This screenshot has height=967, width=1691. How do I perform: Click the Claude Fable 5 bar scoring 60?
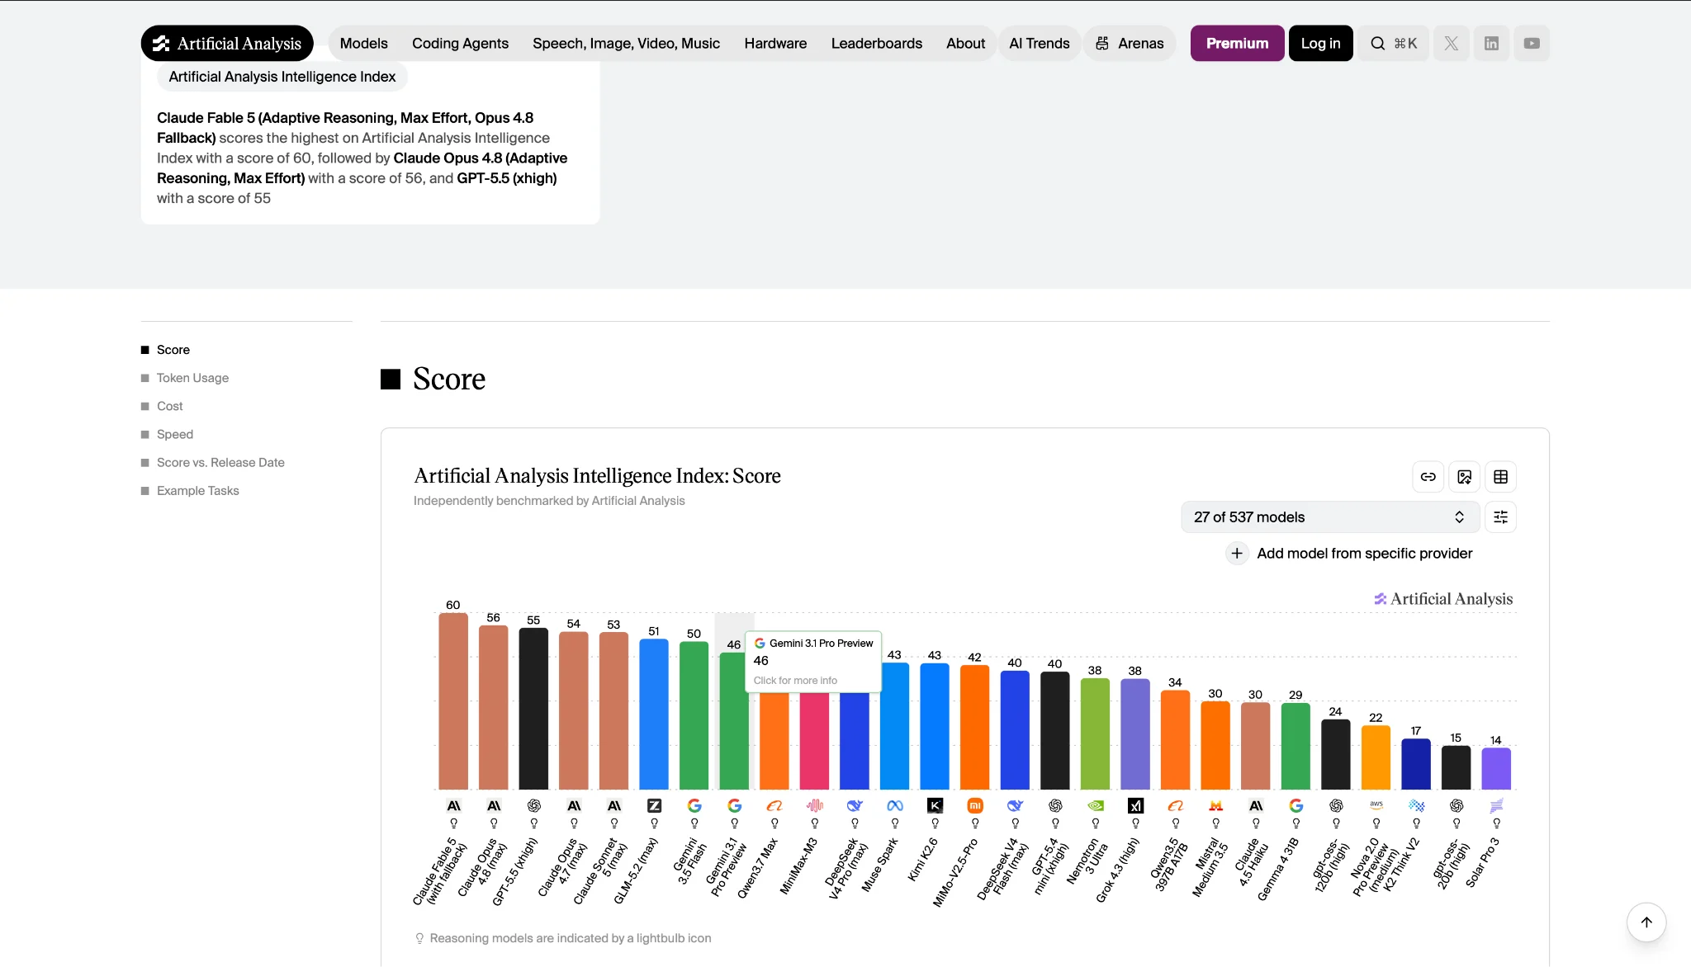pos(453,701)
